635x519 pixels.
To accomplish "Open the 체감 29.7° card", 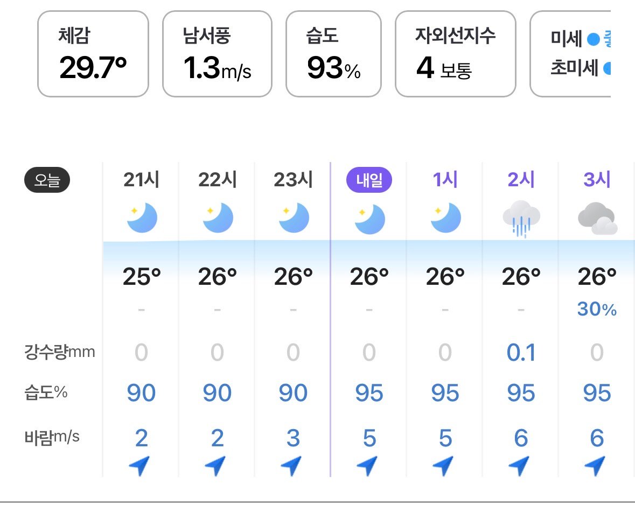I will point(93,54).
